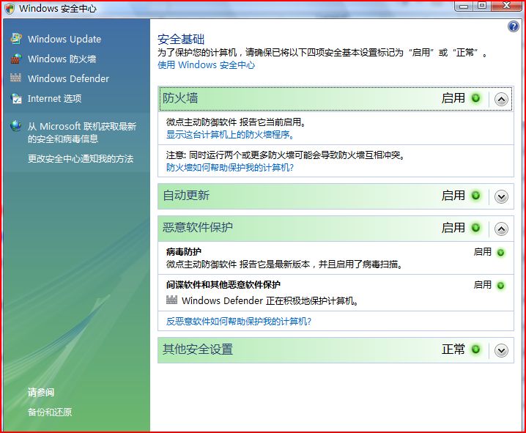Click 更改安全中心通知我的方法
Image resolution: width=526 pixels, height=433 pixels.
[81, 159]
